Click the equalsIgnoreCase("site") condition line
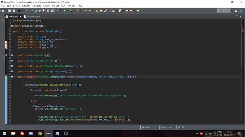This screenshot has height=137, width=245. 53,85
